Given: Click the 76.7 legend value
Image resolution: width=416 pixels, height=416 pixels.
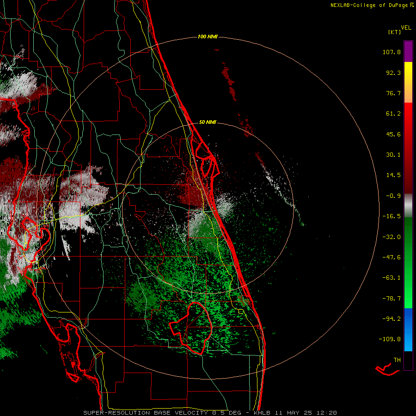Looking at the screenshot, I should point(393,93).
